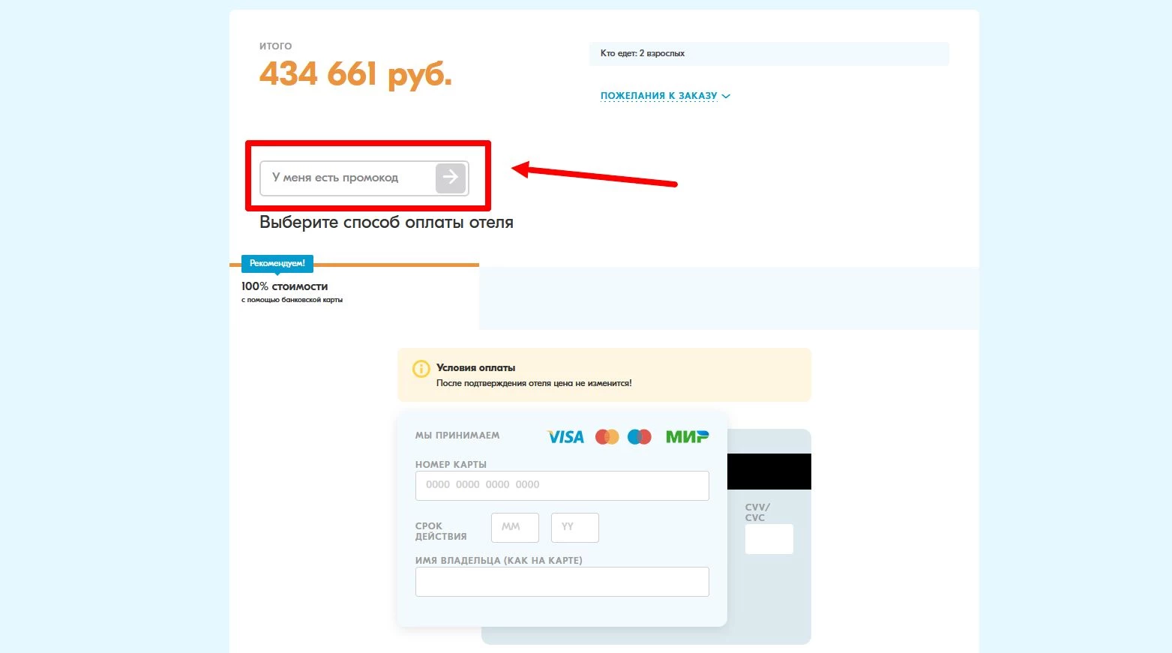1172x653 pixels.
Task: Click the ИМЯ ВЛАДЕЛЬЦА cardholder name field
Action: coord(562,582)
